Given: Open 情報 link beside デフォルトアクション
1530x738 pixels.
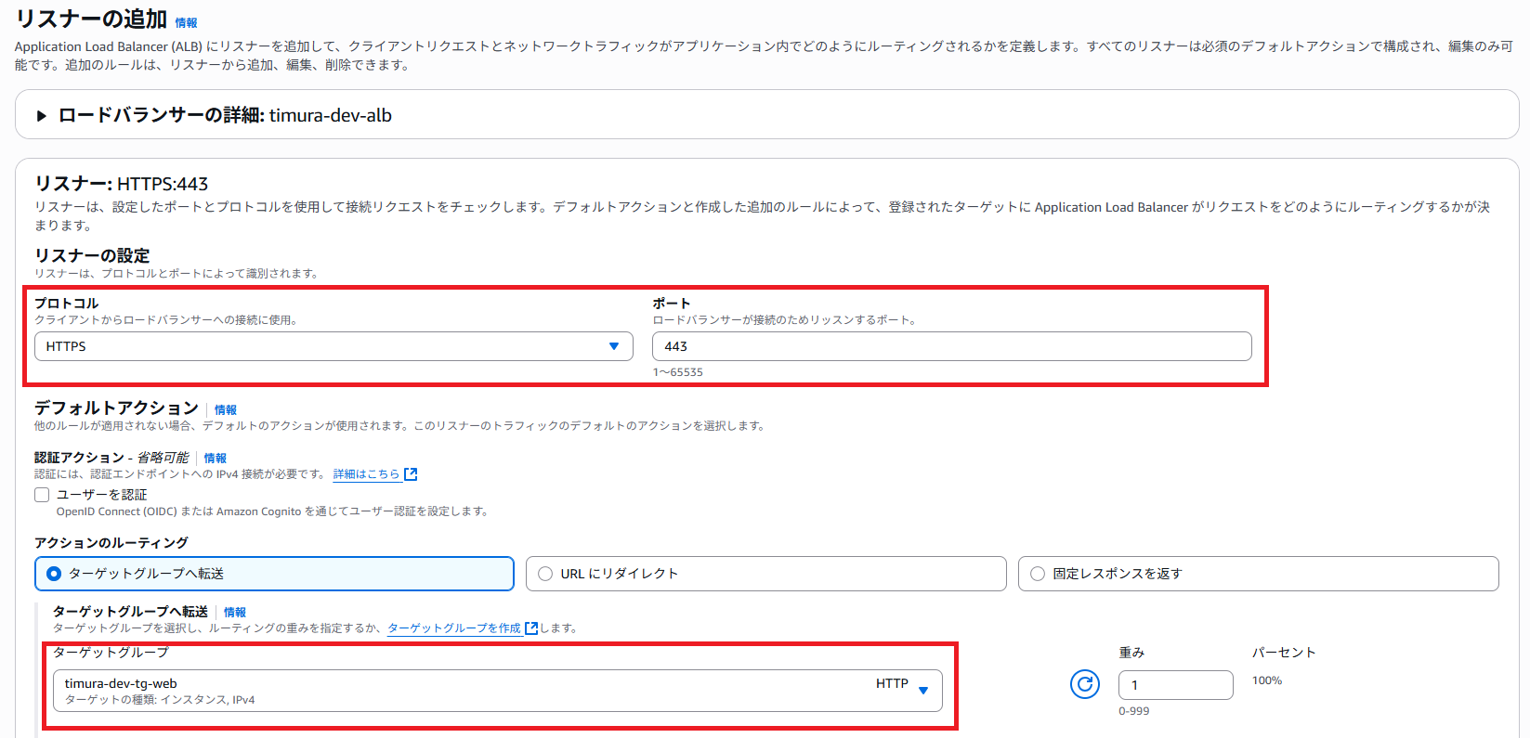Looking at the screenshot, I should click(x=226, y=410).
